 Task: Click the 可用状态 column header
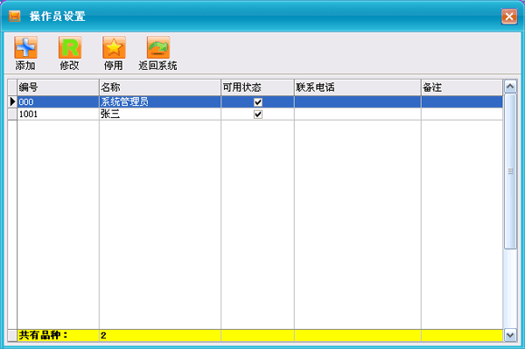257,87
